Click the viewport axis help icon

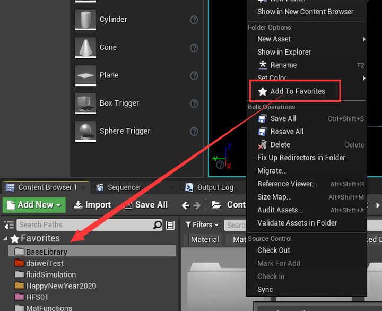[x=220, y=165]
